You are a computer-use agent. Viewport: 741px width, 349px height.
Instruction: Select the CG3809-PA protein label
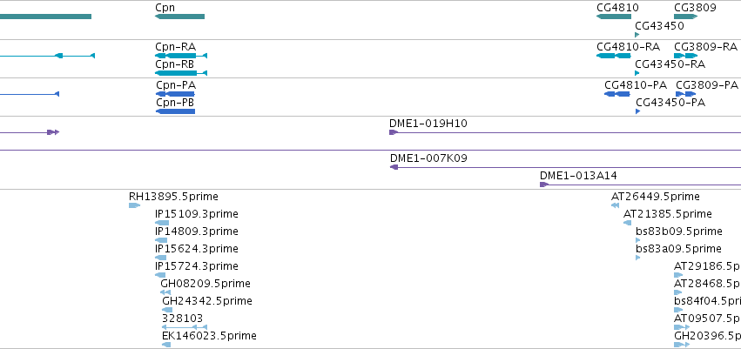click(706, 84)
